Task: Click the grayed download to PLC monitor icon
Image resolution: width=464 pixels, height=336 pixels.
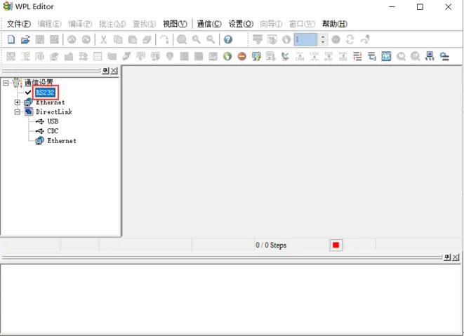Action: (271, 56)
